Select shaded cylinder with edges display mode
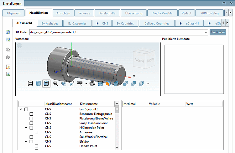 tap(46, 83)
